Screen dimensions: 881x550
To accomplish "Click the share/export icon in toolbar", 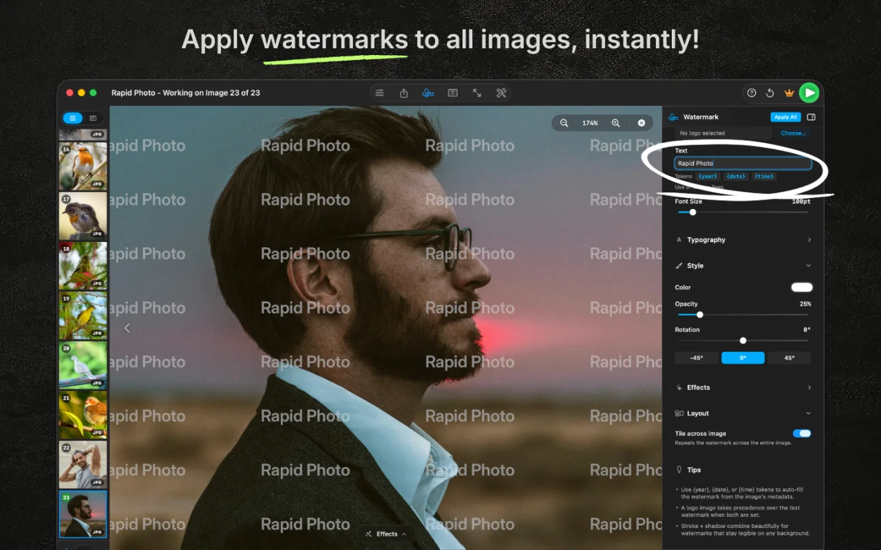I will coord(404,93).
